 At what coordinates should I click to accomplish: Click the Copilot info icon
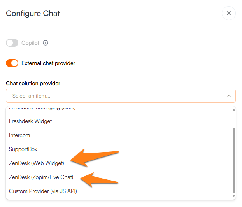[46, 43]
